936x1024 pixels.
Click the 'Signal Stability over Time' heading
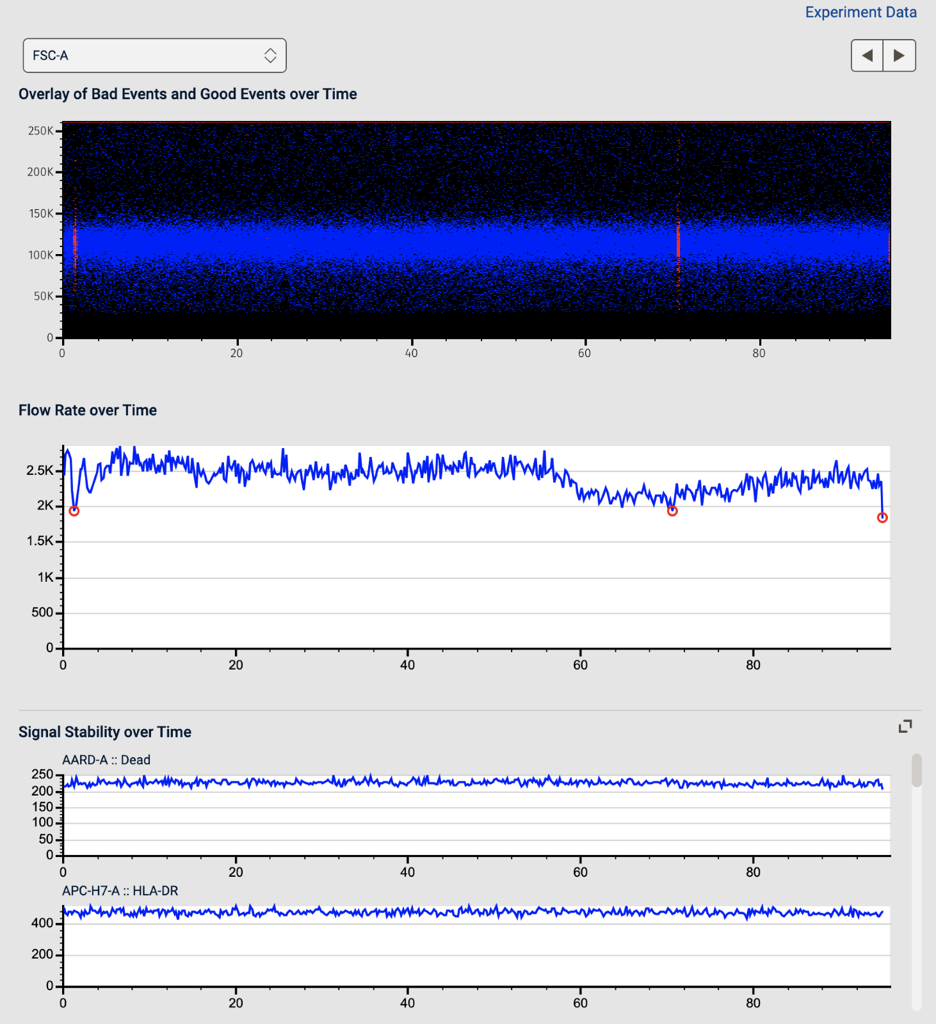click(x=105, y=732)
